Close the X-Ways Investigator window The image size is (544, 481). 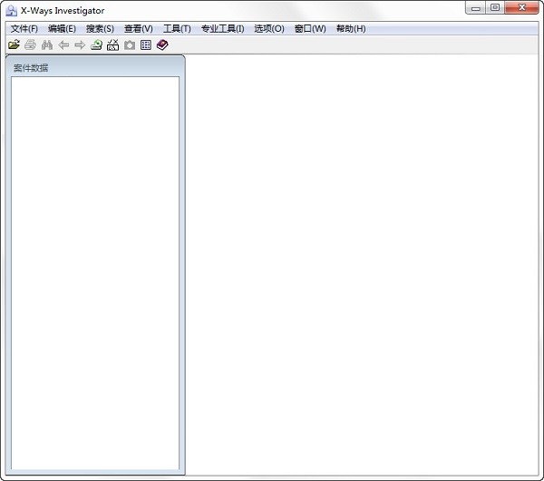coord(522,7)
